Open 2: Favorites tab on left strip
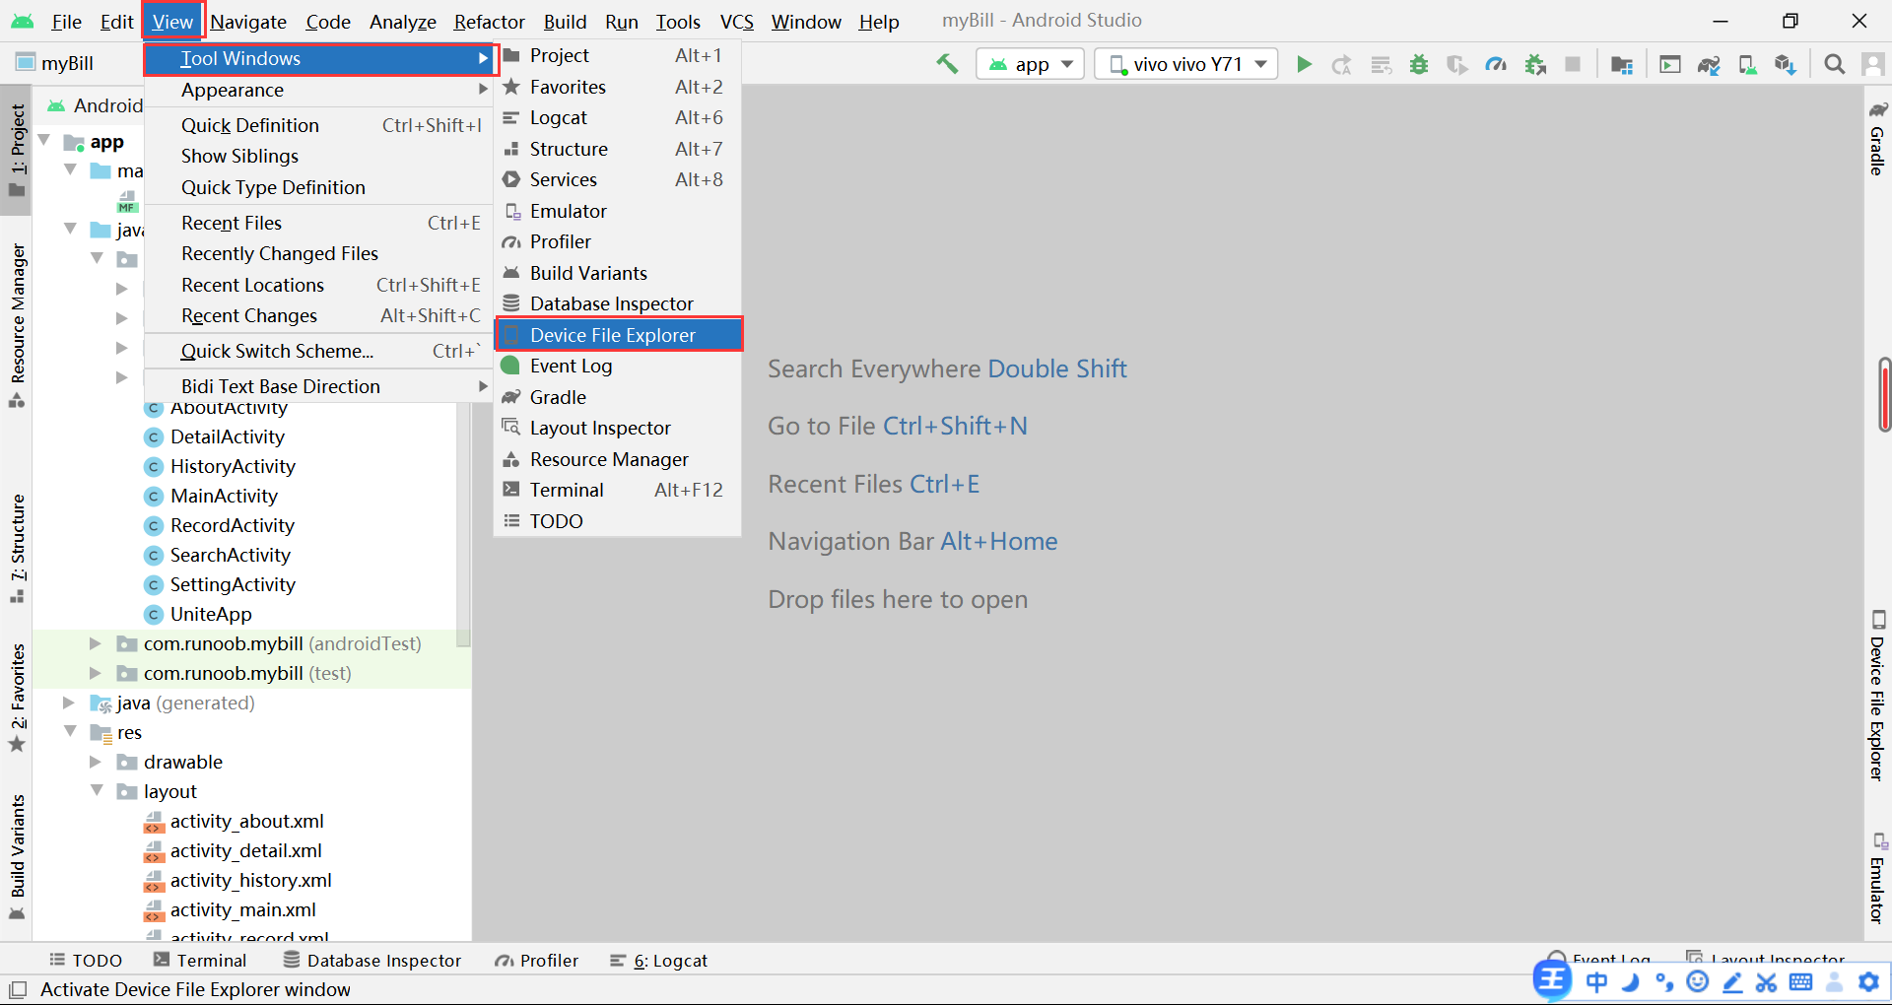 pos(17,698)
